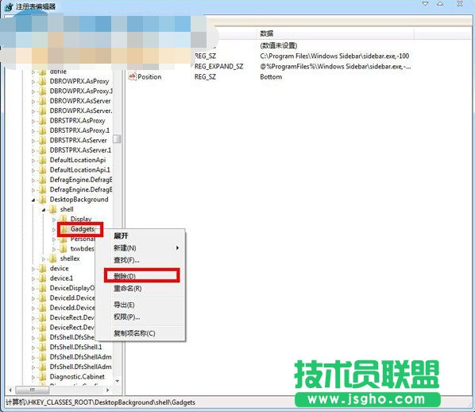
Task: Collapse the shell subkey arrow
Action: point(44,210)
